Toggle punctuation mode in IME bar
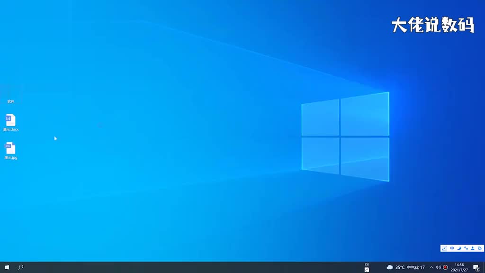The height and width of the screenshot is (273, 485). click(x=466, y=248)
